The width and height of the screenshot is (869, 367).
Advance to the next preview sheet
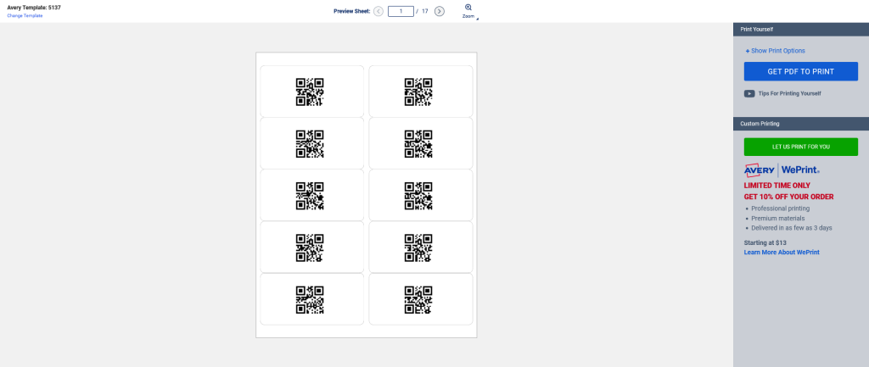point(439,11)
